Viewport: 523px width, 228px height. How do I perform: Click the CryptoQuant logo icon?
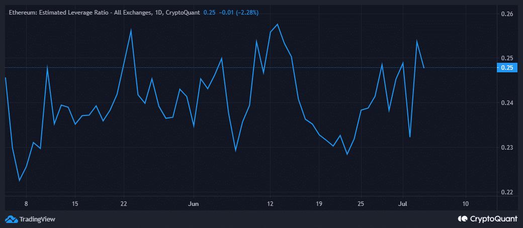pos(463,219)
